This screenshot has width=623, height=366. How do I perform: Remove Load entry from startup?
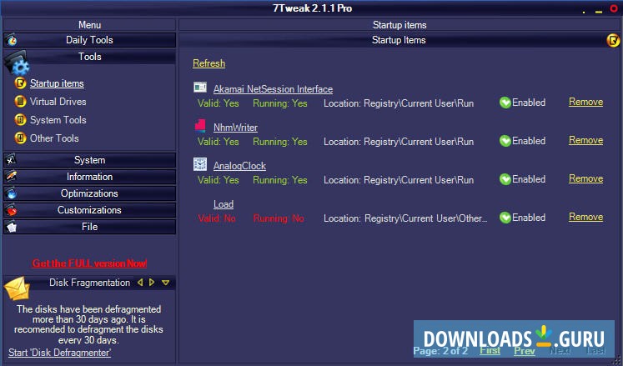coord(585,218)
